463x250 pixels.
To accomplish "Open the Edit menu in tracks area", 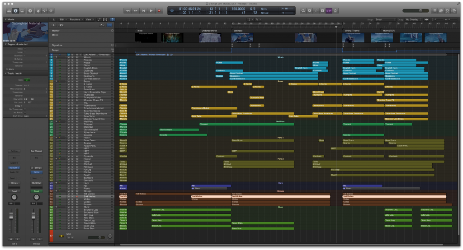I will [62, 20].
